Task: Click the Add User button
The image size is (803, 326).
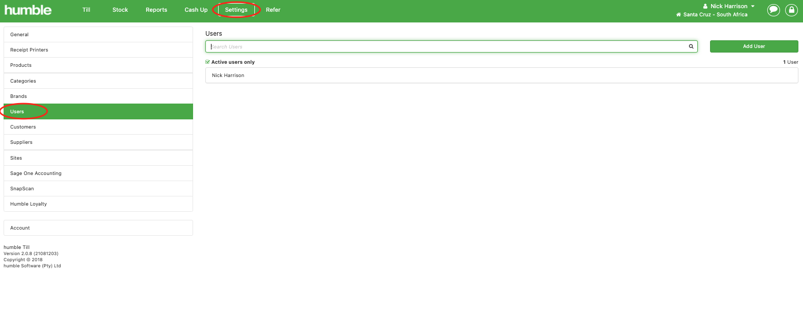Action: pyautogui.click(x=754, y=46)
